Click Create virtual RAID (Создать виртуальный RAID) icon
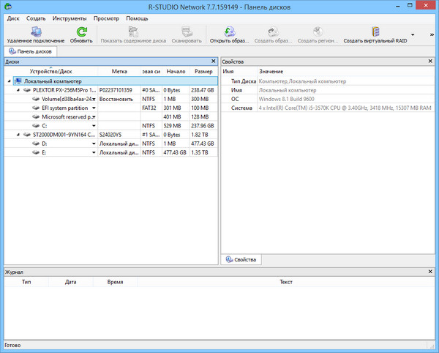439x353 pixels. pyautogui.click(x=375, y=31)
